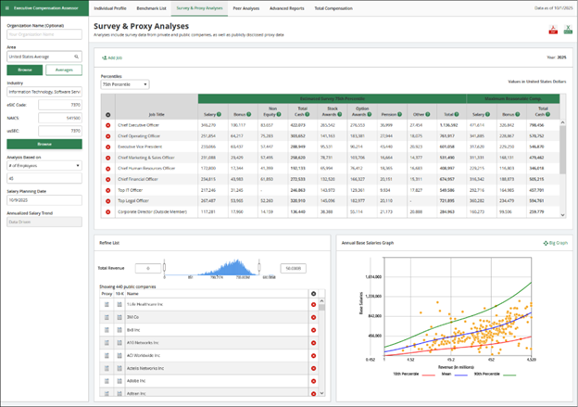Export the analysis as PDF
578x407 pixels.
tap(554, 30)
